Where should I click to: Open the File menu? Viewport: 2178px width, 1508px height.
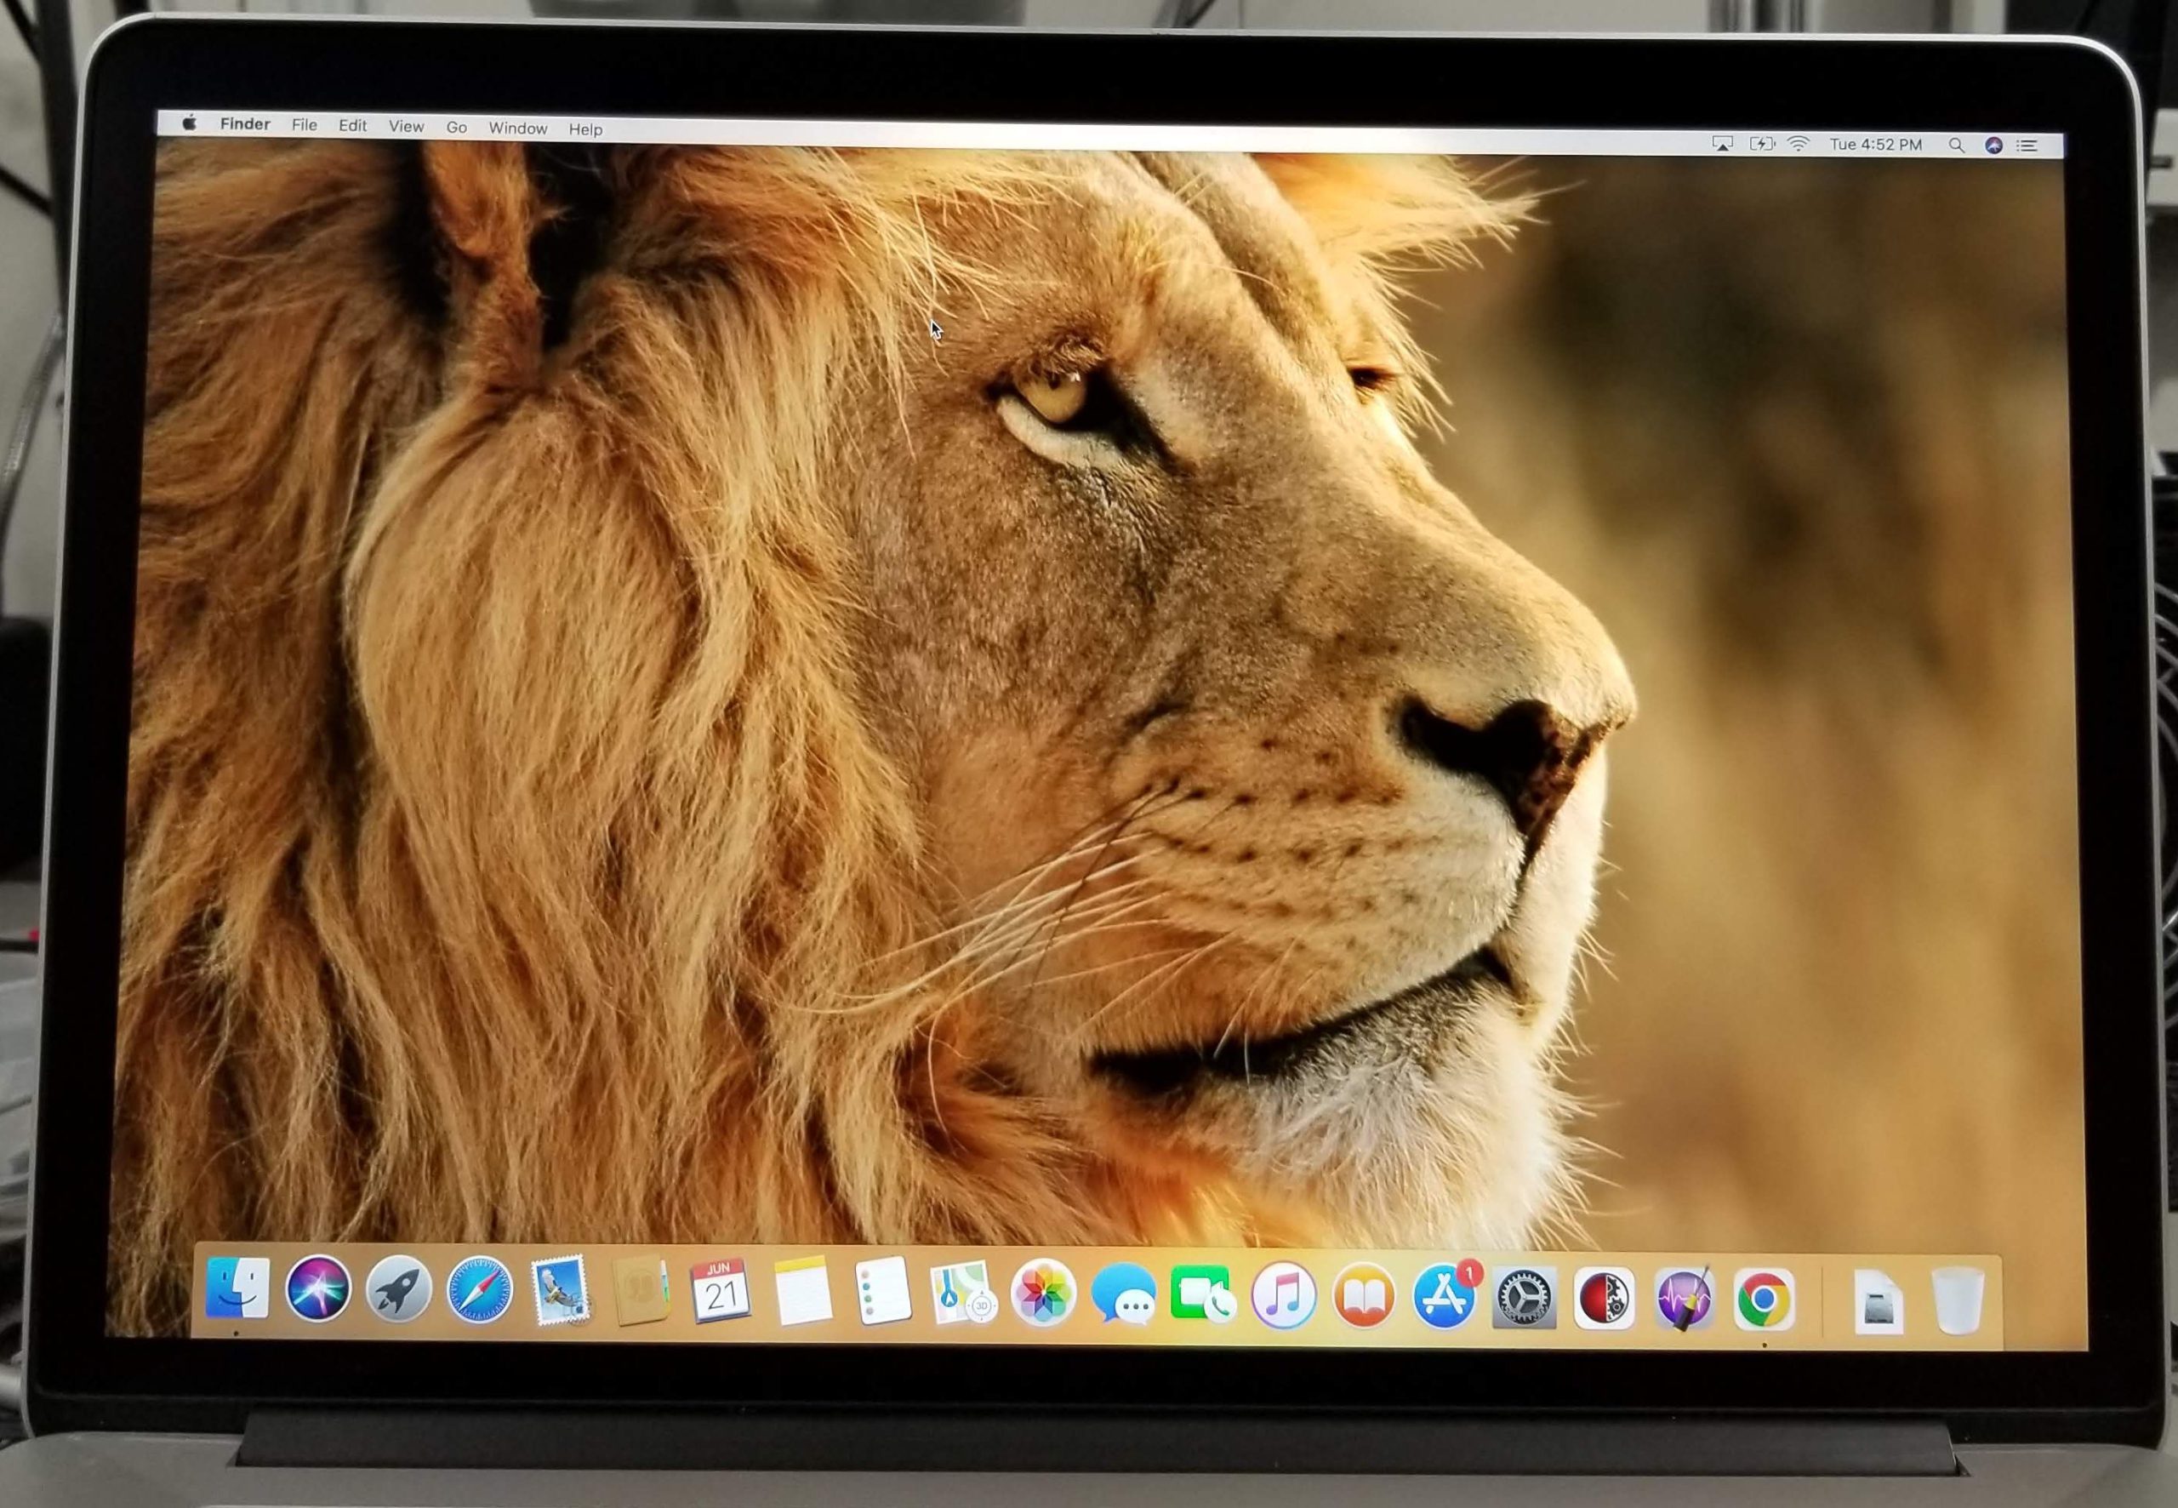(x=304, y=125)
